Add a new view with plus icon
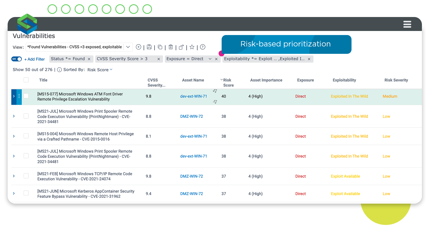 coord(139,47)
